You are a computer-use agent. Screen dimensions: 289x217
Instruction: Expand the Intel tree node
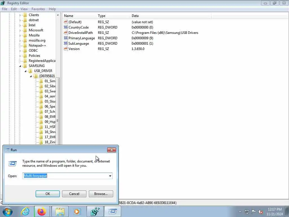[x=20, y=25]
